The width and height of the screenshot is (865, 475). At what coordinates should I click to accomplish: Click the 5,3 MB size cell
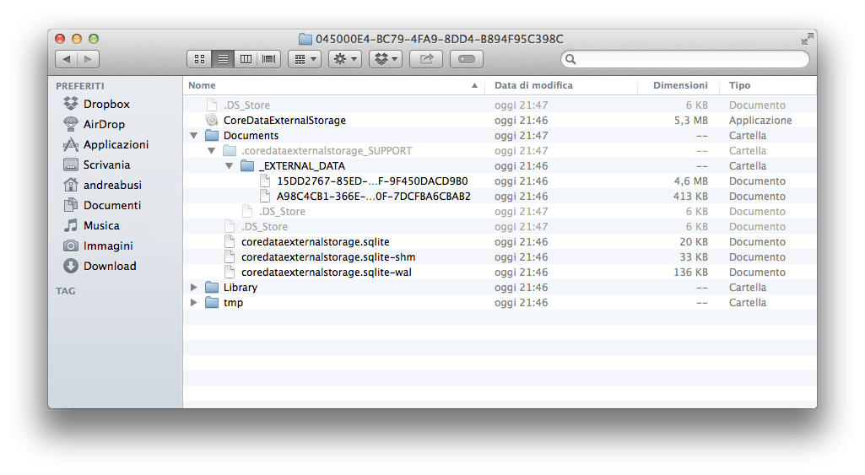pyautogui.click(x=690, y=121)
